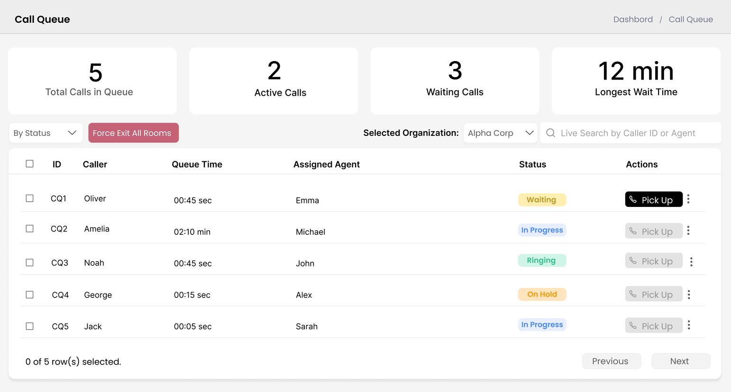The image size is (731, 392).
Task: Open more actions for George's call
Action: (x=689, y=294)
